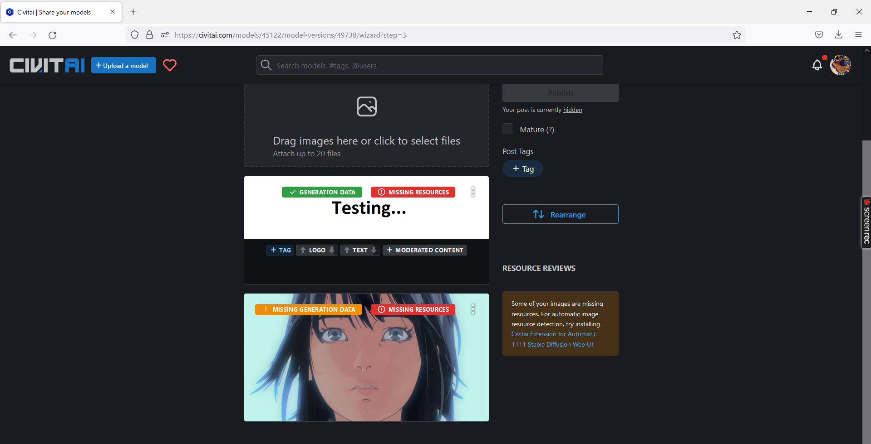Downvote the TEXT moderation tag

[374, 250]
